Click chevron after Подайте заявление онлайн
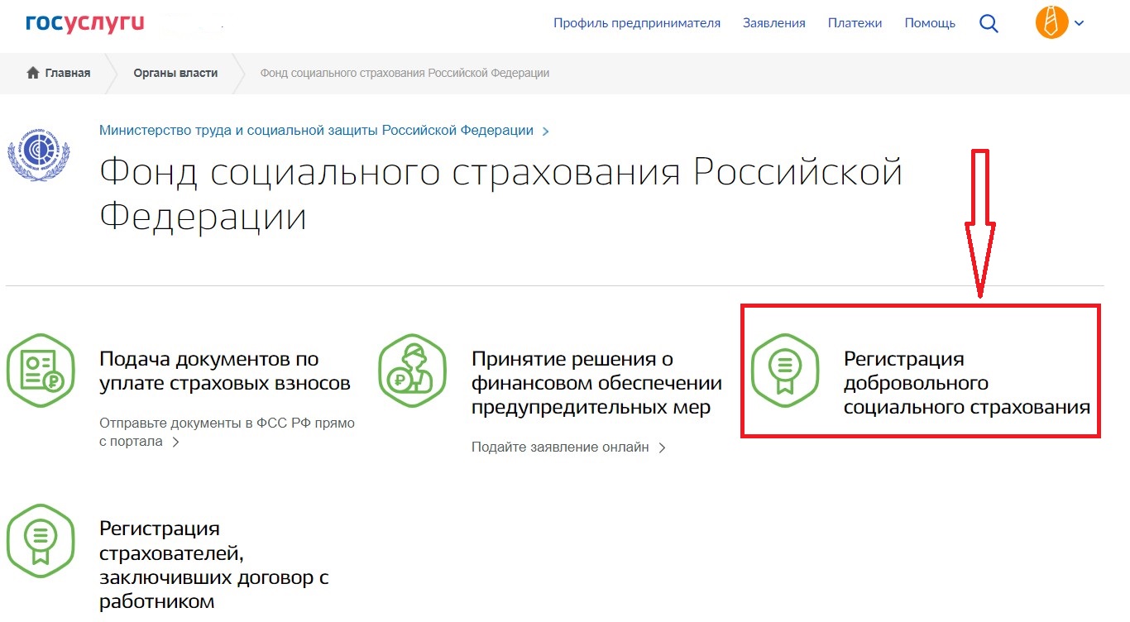The height and width of the screenshot is (622, 1130). point(662,447)
